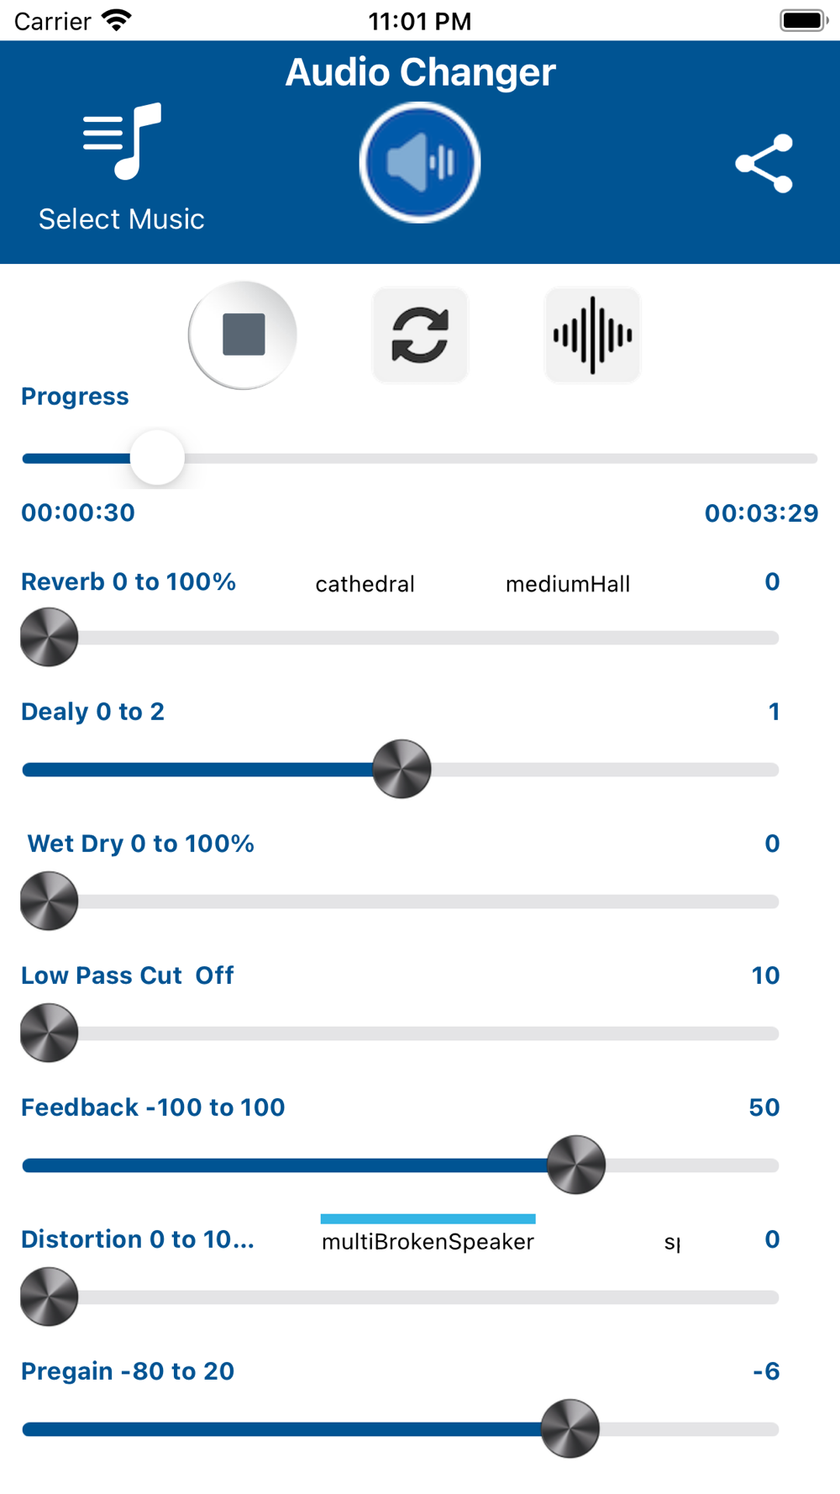Click the Reverb slider knob
Image resolution: width=840 pixels, height=1494 pixels.
(49, 637)
